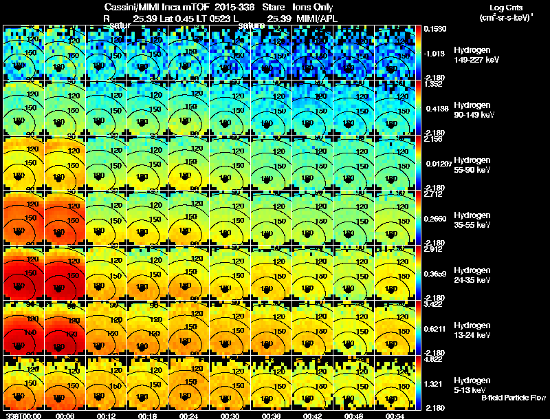The width and height of the screenshot is (550, 419).
Task: Click the Hydrogen 5-13 keV color bar
Action: tap(418, 383)
